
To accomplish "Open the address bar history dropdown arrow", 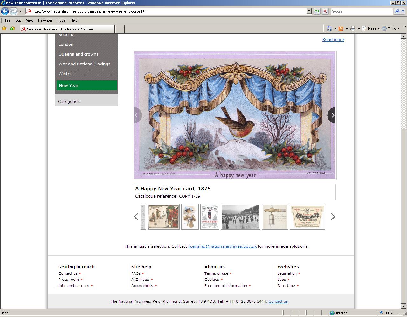I will coord(308,11).
